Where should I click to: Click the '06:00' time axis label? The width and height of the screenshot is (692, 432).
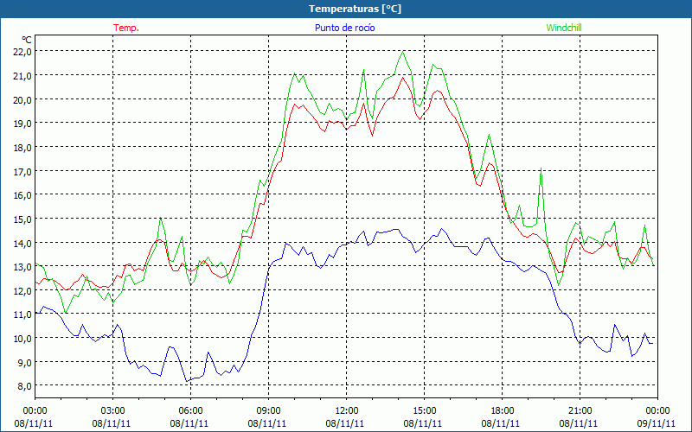click(190, 411)
